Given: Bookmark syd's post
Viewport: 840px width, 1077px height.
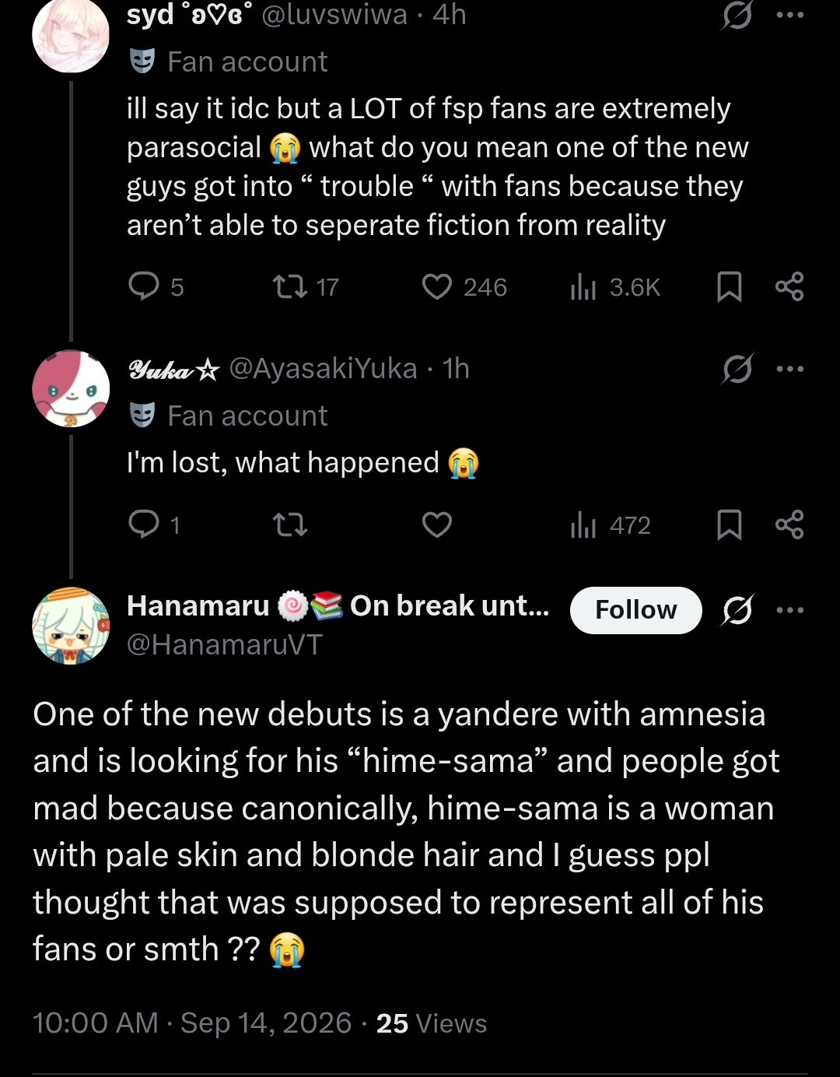Looking at the screenshot, I should pos(729,287).
